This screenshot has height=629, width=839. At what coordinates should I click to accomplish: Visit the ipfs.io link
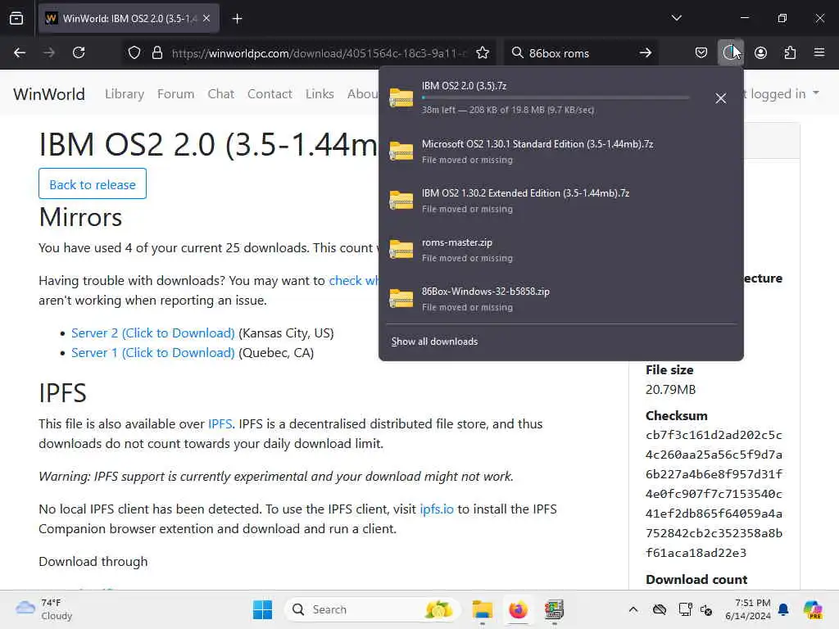click(437, 509)
